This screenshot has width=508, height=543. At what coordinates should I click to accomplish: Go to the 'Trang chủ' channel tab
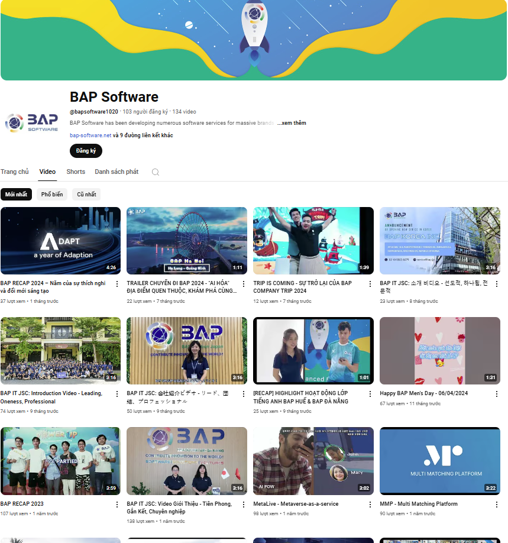point(15,172)
